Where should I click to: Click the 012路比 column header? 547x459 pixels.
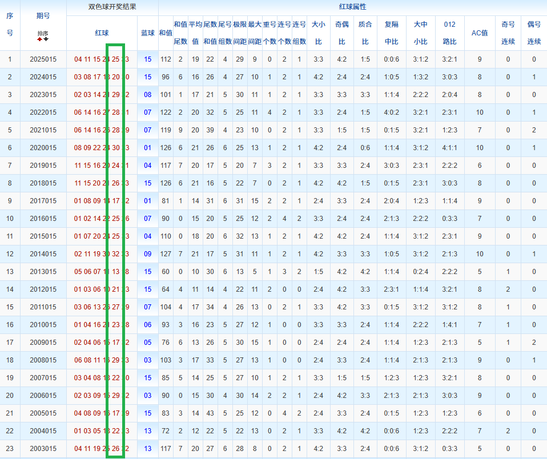(x=449, y=33)
